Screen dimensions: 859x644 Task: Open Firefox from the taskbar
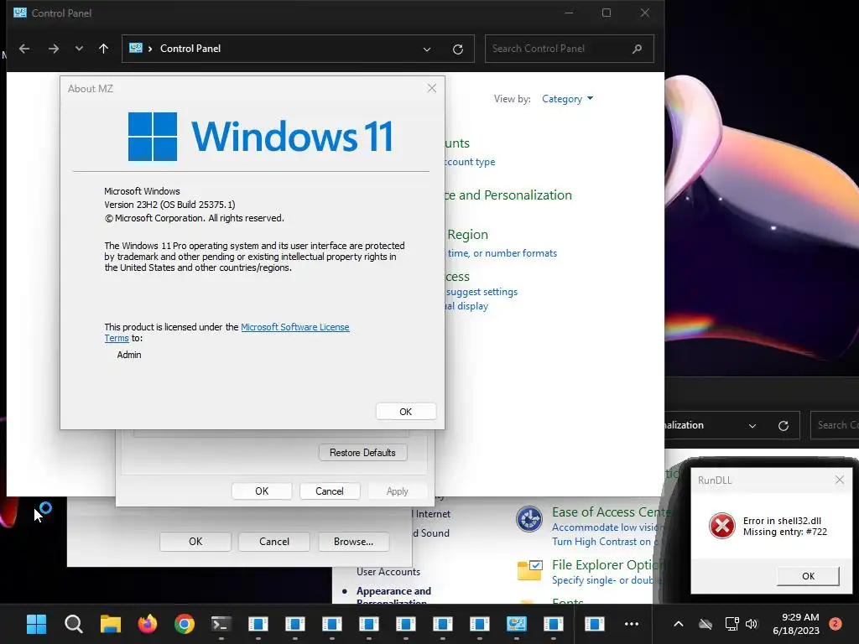(148, 624)
